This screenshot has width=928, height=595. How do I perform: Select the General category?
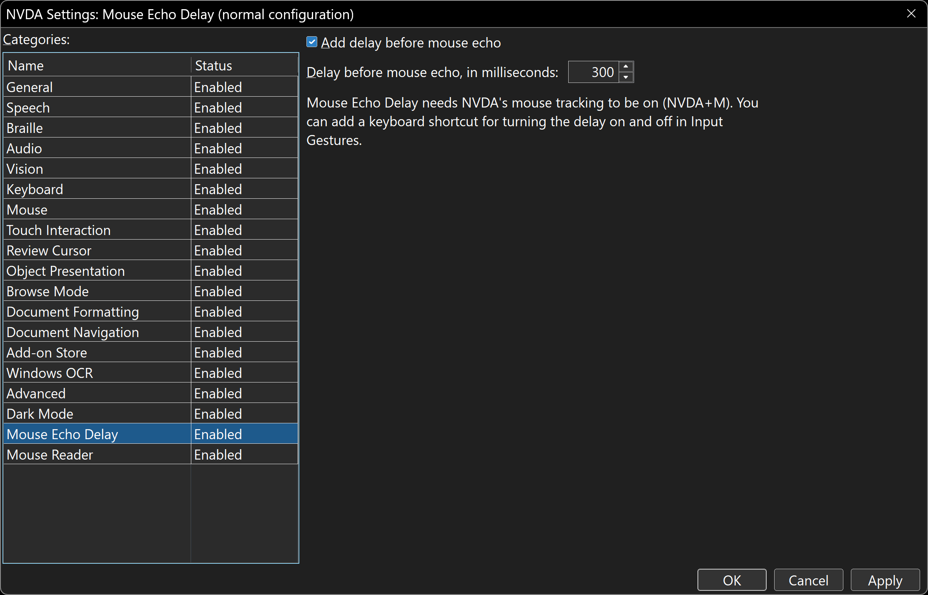click(x=150, y=87)
